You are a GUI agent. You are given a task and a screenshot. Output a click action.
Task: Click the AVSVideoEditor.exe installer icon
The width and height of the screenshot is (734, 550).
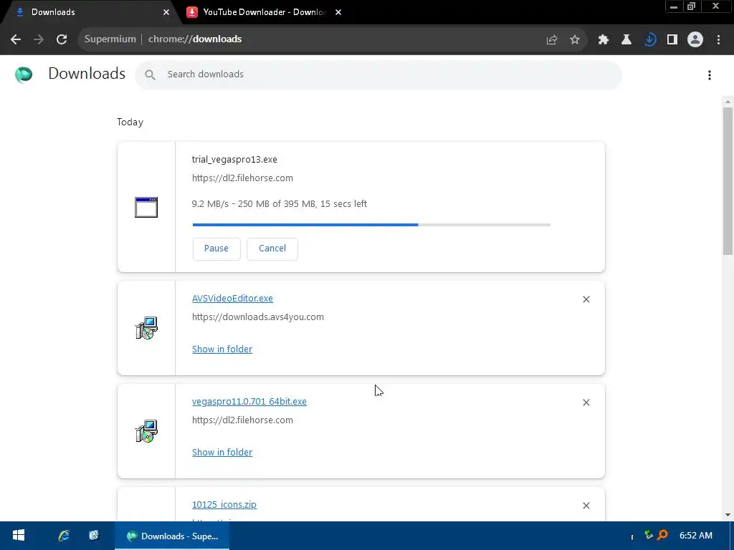[146, 328]
